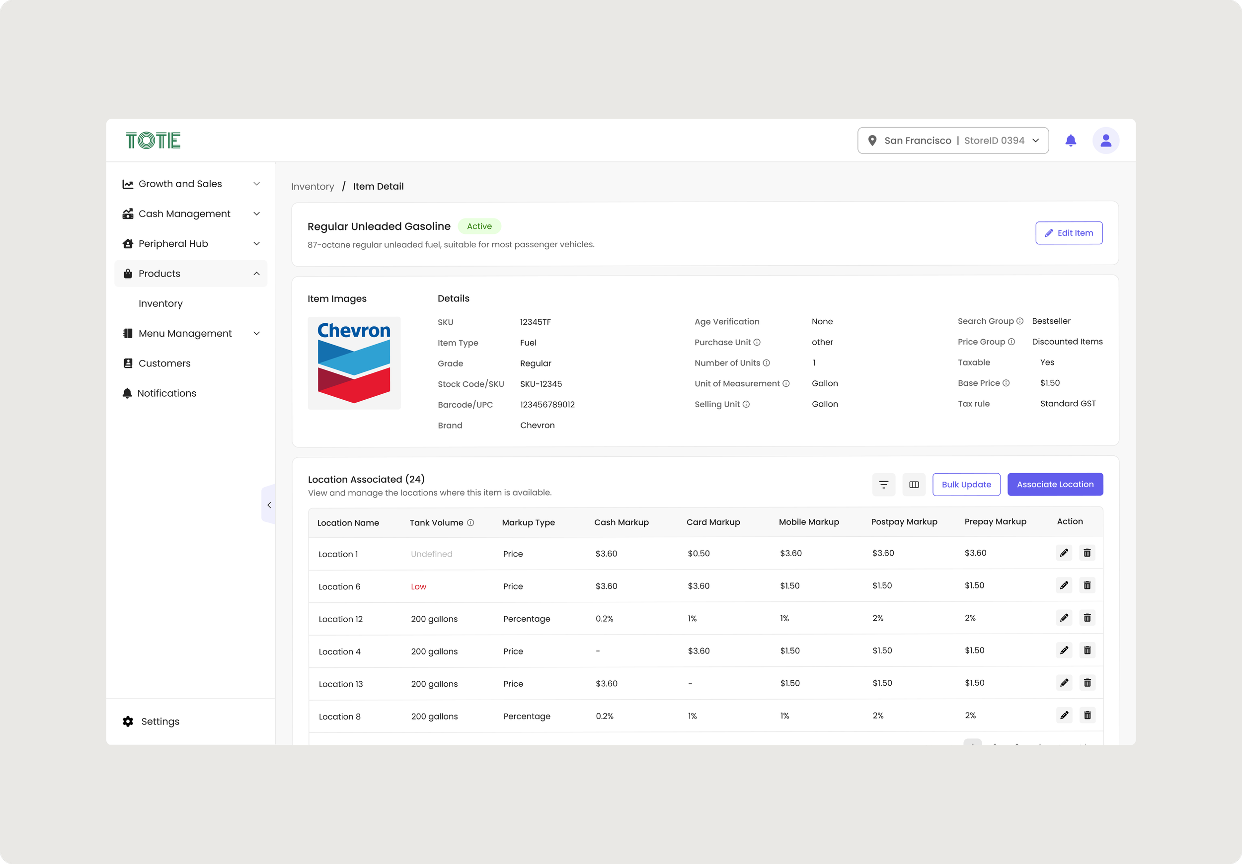Click the Chevron item image thumbnail
This screenshot has width=1242, height=864.
[354, 363]
